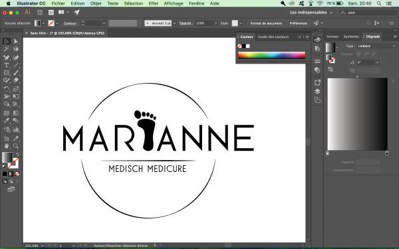Select the Pen tool
Screen dimensions: 399x249
click(x=7, y=58)
